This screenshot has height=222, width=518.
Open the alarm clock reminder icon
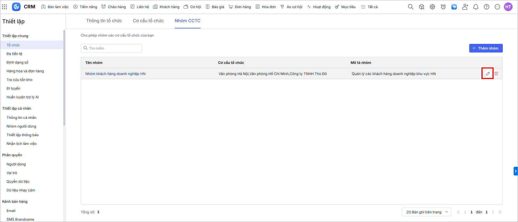[x=443, y=7]
